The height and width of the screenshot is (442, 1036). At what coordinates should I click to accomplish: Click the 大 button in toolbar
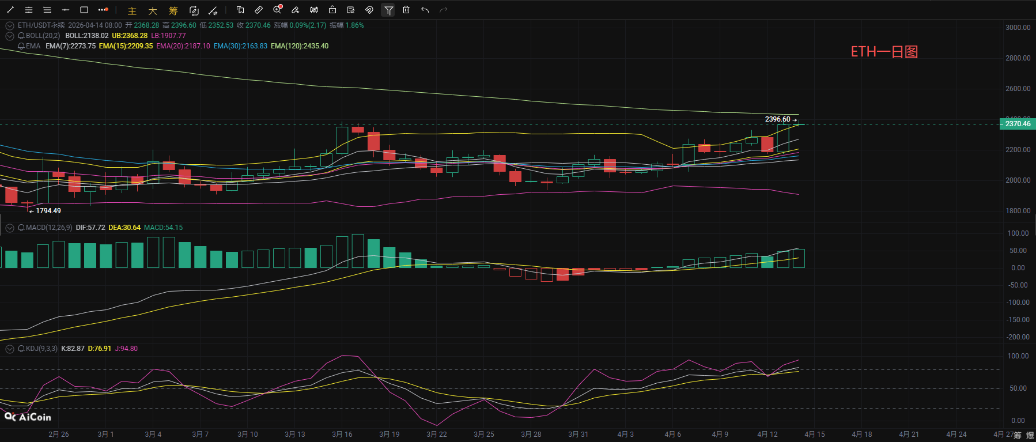point(153,11)
